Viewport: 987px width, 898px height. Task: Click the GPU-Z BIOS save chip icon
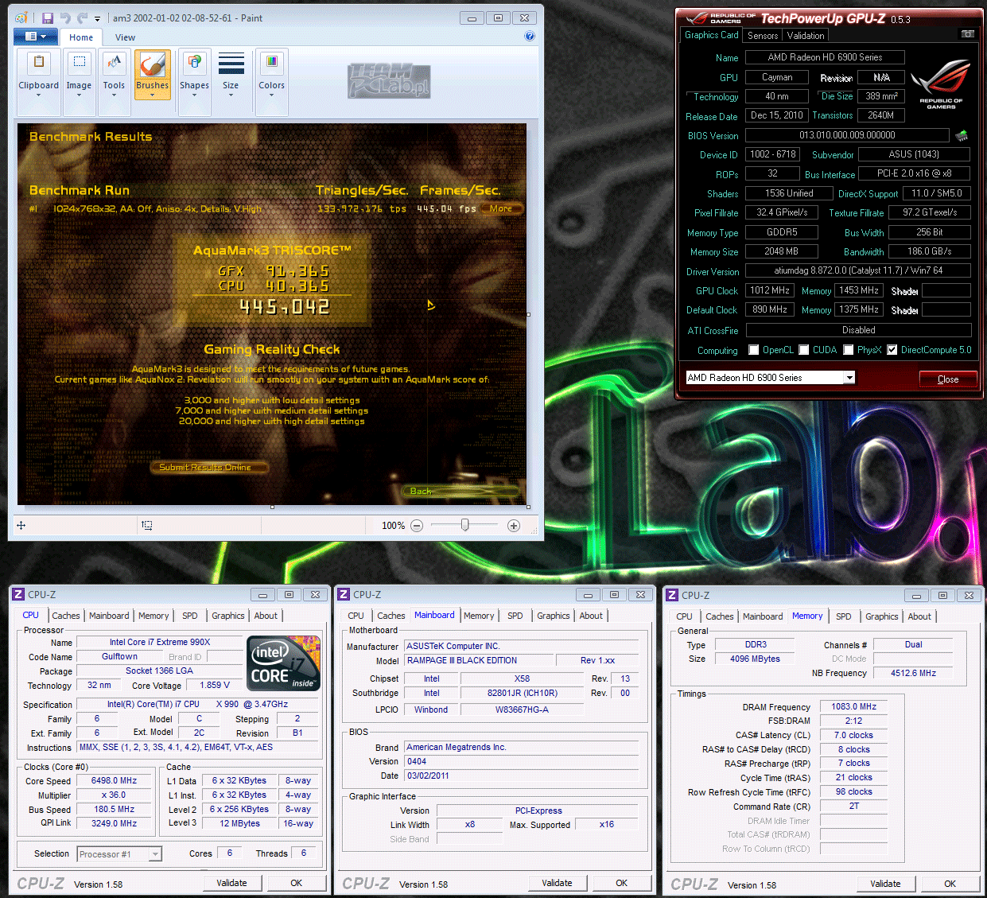[962, 135]
